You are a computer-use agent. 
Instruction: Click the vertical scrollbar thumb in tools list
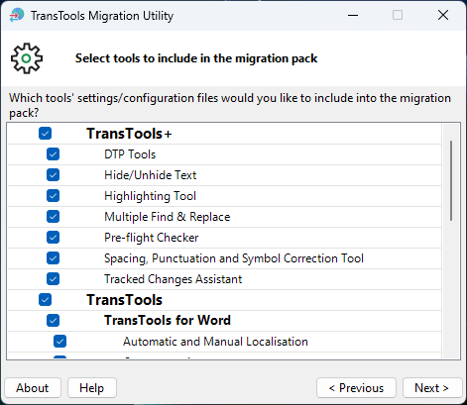pyautogui.click(x=451, y=180)
